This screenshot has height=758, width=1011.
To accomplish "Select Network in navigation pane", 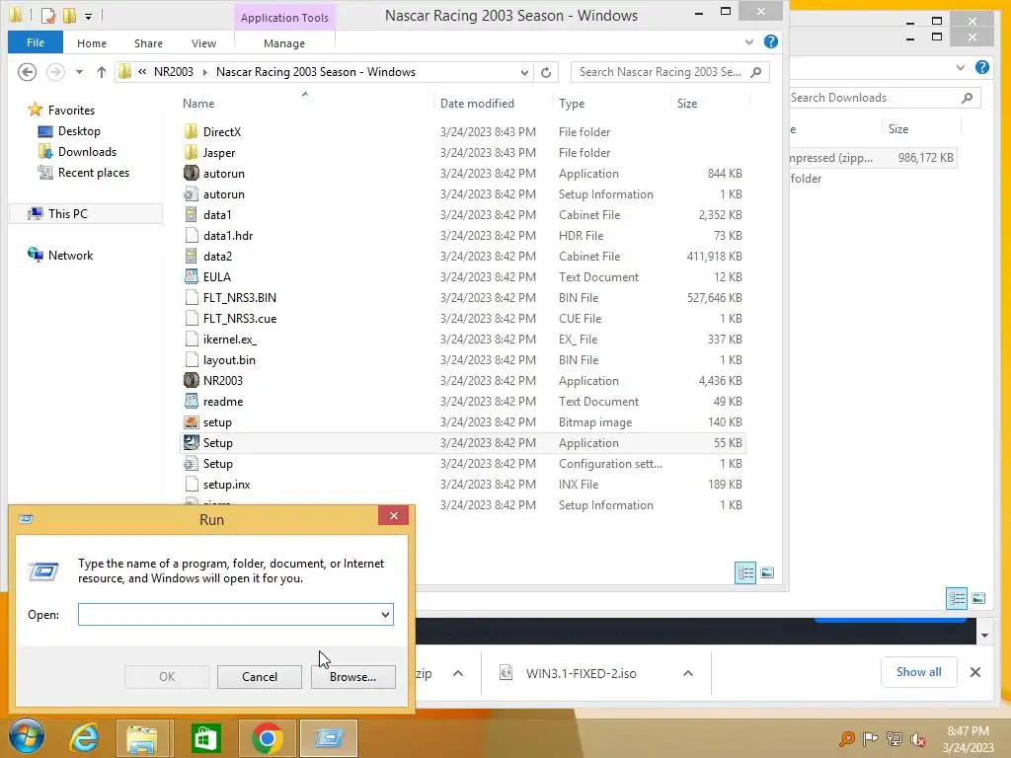I will 70,256.
